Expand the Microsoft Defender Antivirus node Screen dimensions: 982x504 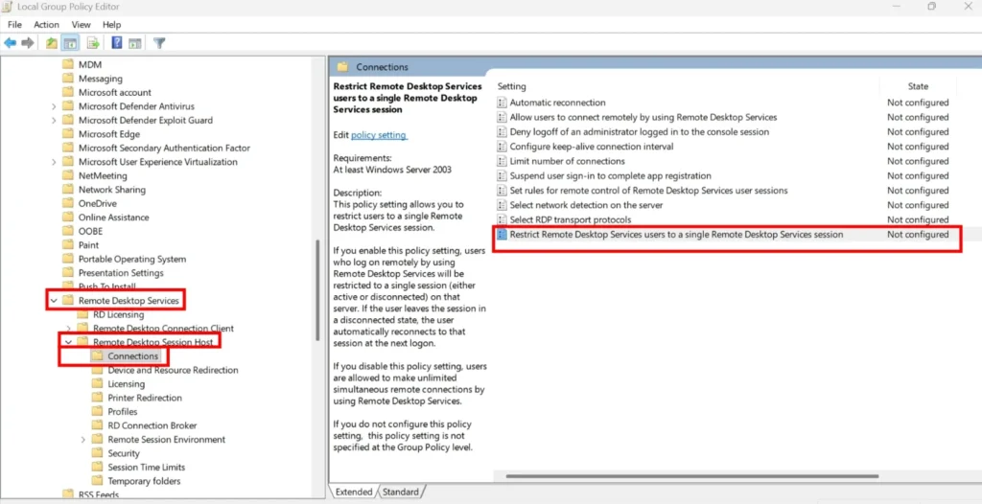54,106
